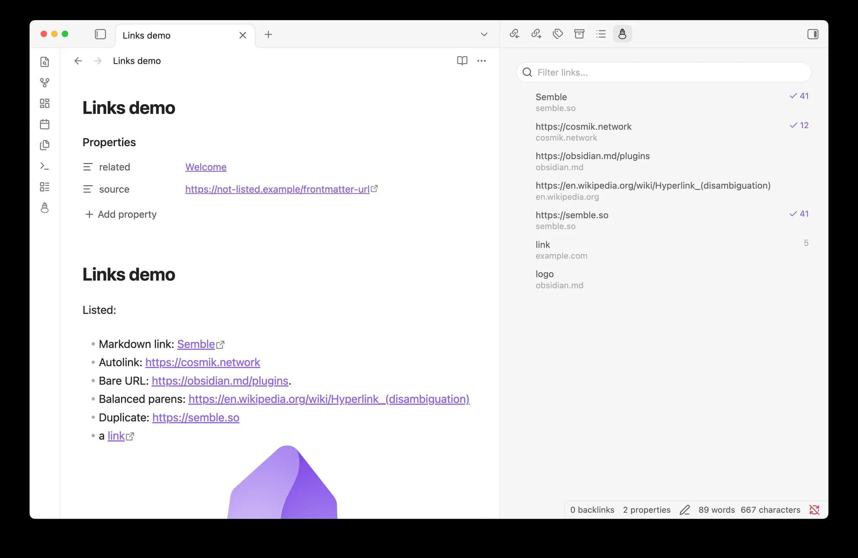This screenshot has height=558, width=858.
Task: Switch to reading view with book icon
Action: [462, 61]
